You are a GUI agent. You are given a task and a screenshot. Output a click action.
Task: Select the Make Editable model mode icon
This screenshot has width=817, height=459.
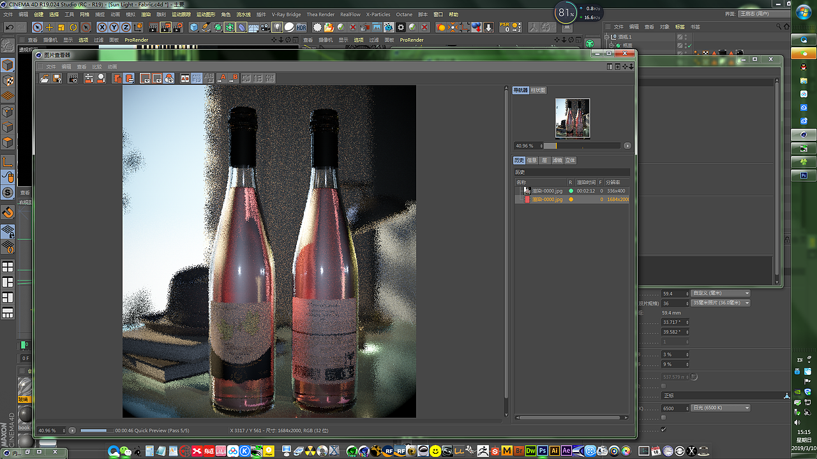click(x=8, y=65)
